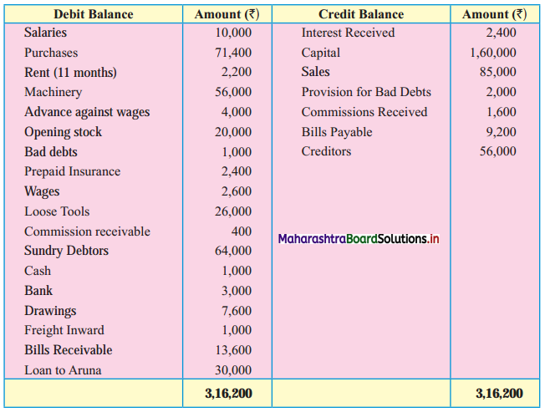Click Bills Receivable amount 13,600
This screenshot has height=412, width=545.
233,350
